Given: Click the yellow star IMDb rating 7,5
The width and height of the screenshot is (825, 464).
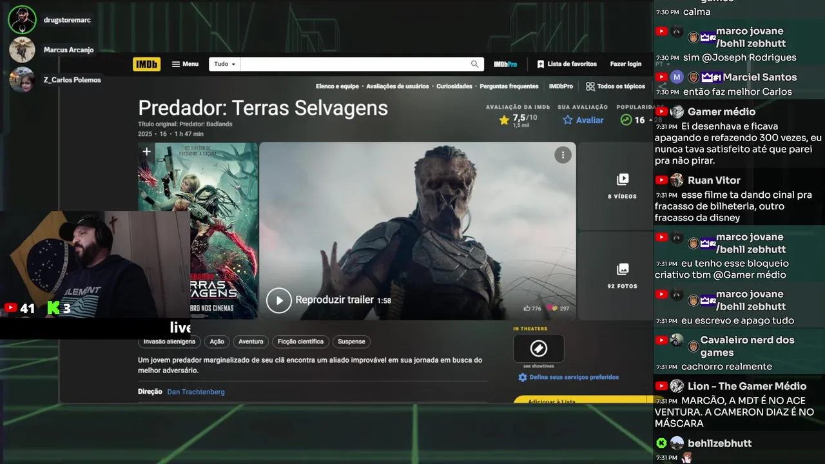Looking at the screenshot, I should click(518, 120).
